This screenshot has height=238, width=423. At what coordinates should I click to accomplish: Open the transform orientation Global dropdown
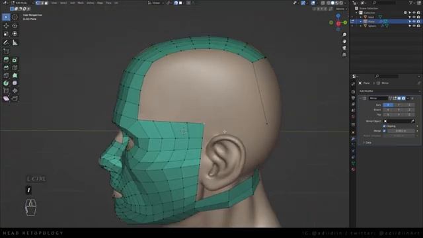pos(156,3)
